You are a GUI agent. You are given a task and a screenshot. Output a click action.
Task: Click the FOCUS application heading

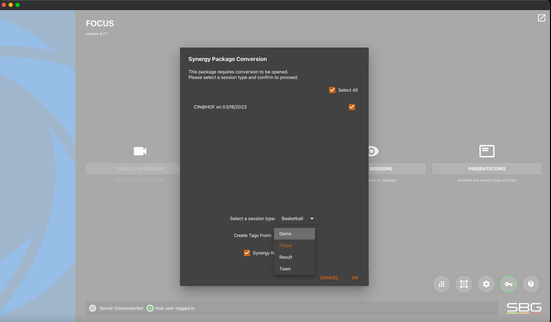(x=100, y=23)
